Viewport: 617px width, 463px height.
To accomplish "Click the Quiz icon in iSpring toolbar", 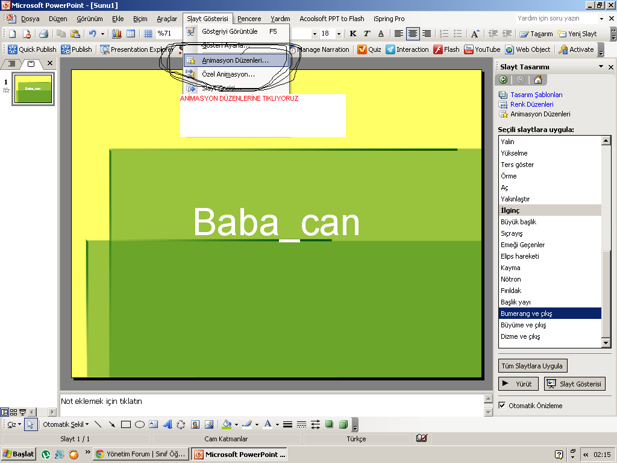I will click(362, 49).
